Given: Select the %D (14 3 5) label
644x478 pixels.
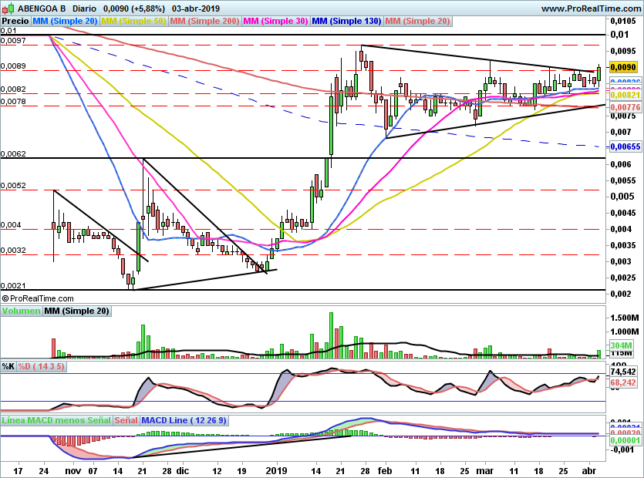Looking at the screenshot, I should pyautogui.click(x=42, y=366).
